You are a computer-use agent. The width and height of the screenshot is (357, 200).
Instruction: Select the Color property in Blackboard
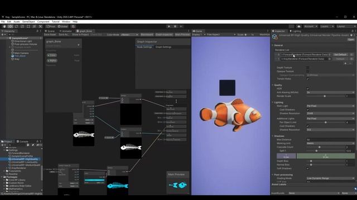pos(52,56)
